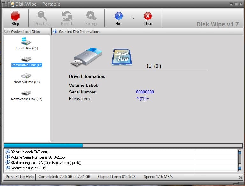Click the serial number 00000000 value

[145, 92]
